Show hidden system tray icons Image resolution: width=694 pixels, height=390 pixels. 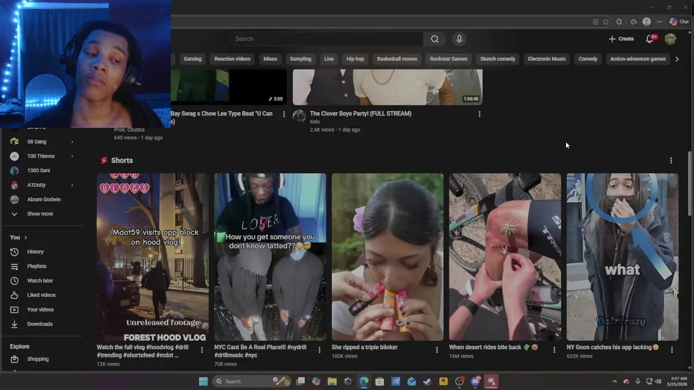click(614, 381)
